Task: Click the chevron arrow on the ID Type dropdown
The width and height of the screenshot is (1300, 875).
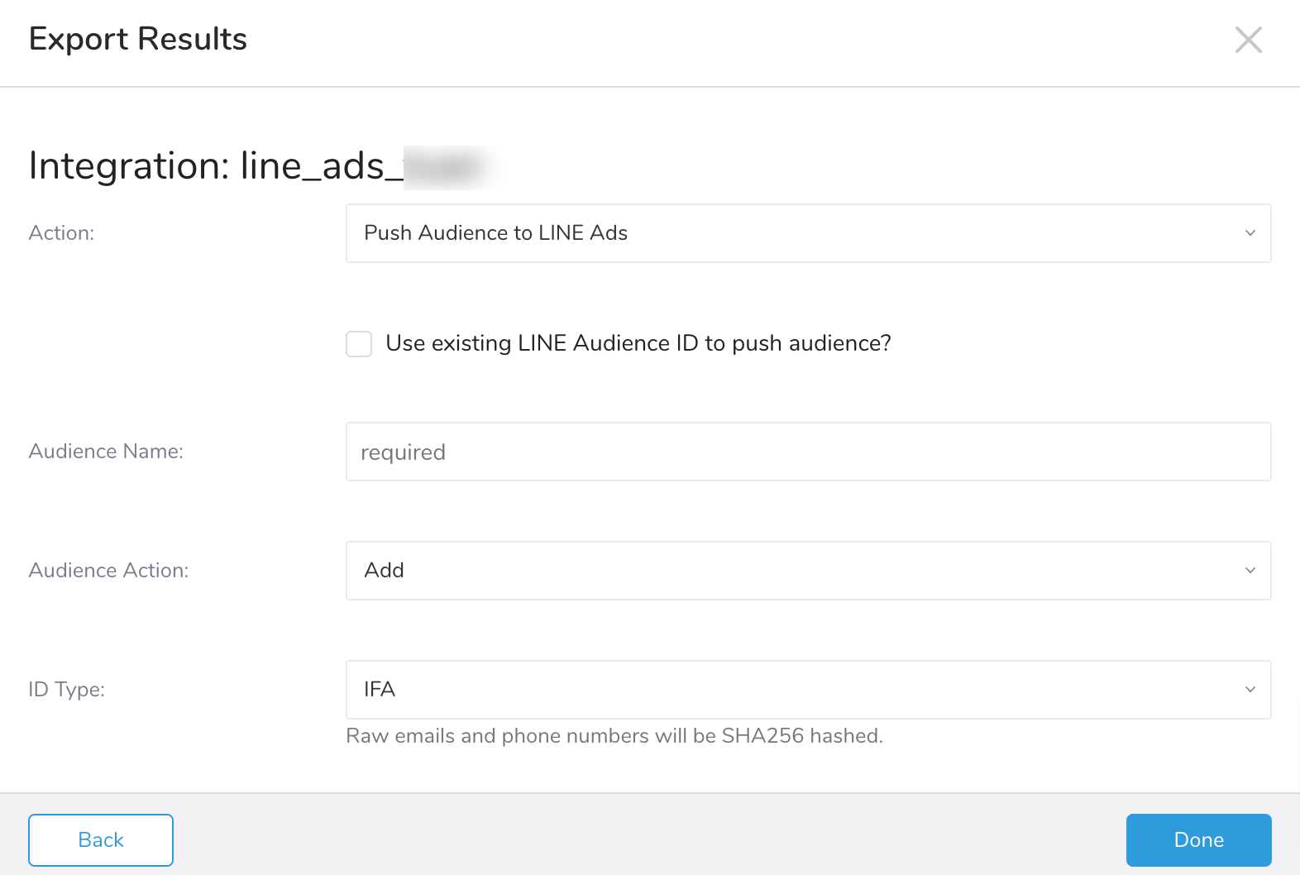Action: tap(1250, 690)
